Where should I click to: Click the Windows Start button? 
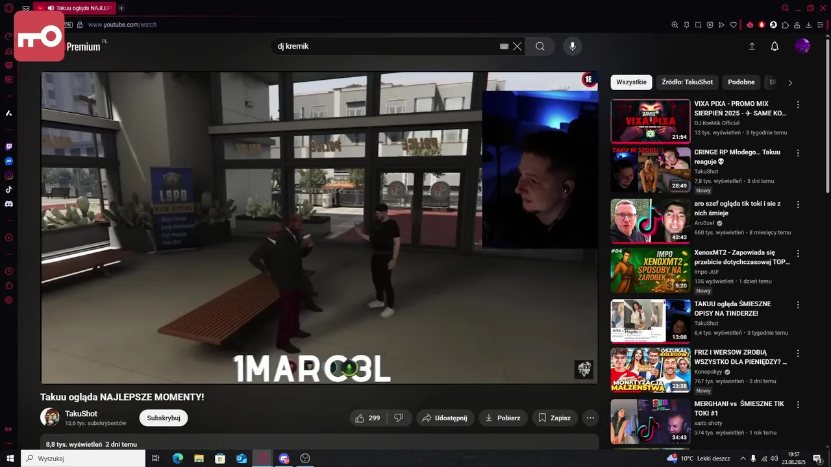pyautogui.click(x=10, y=459)
